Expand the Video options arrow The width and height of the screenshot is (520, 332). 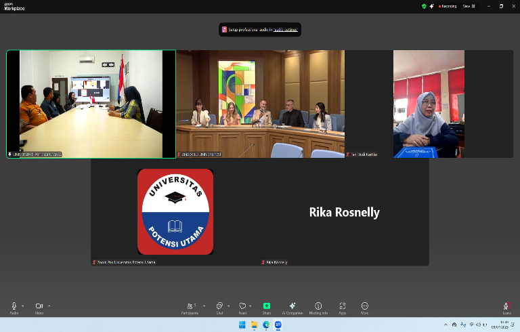(49, 306)
